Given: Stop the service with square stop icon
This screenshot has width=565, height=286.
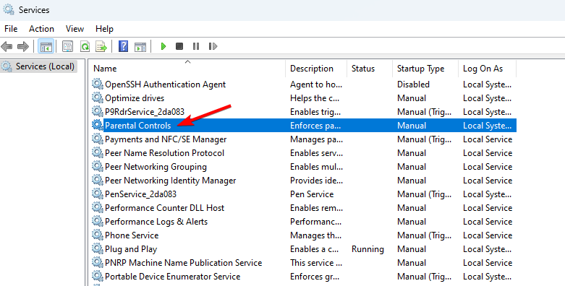Looking at the screenshot, I should coord(179,46).
